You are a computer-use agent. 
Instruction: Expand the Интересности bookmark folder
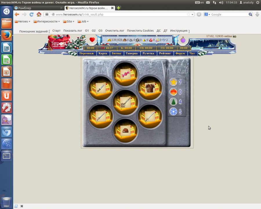pos(47,21)
